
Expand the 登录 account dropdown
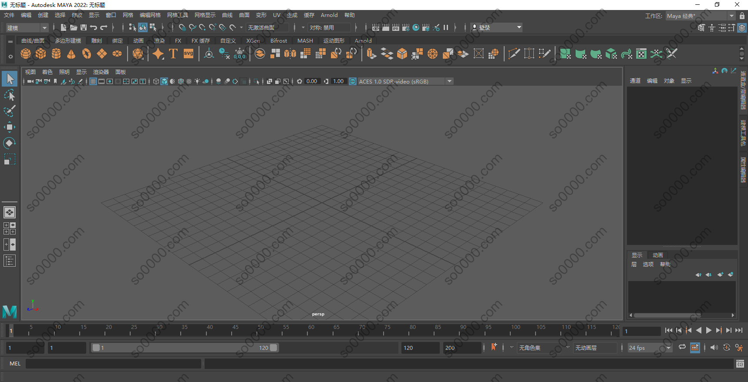(x=496, y=27)
